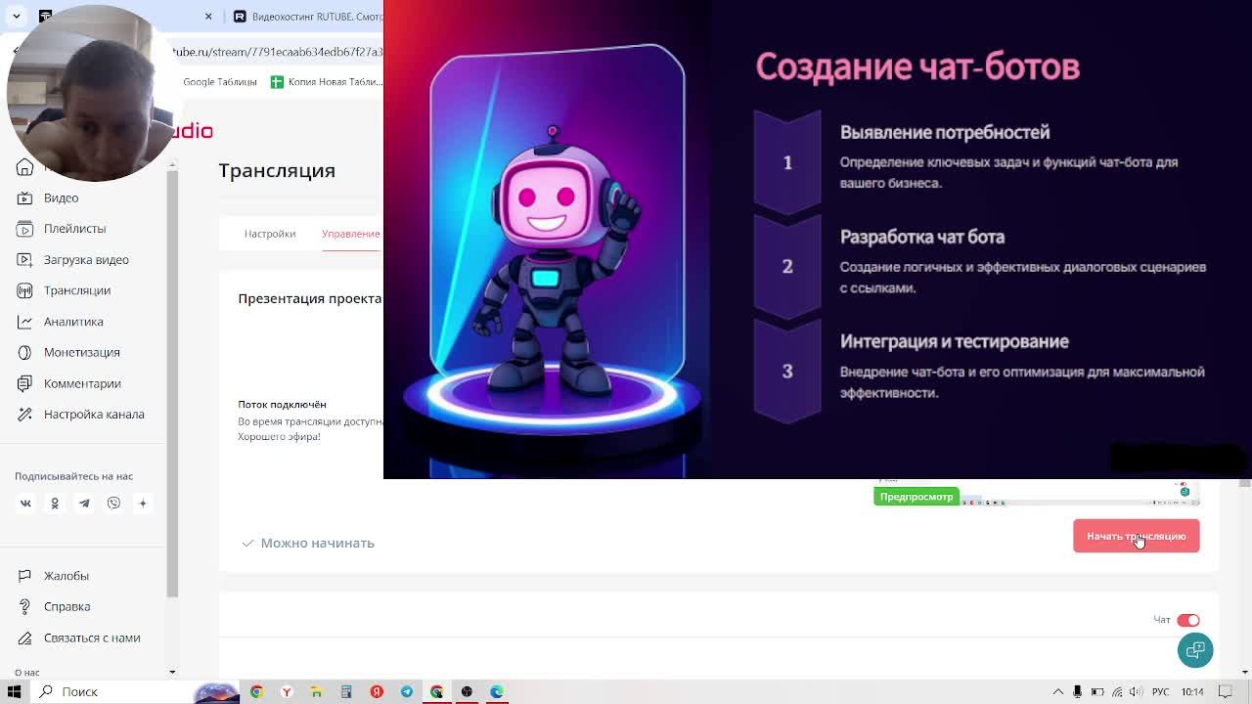Open the Справка link

click(x=67, y=606)
